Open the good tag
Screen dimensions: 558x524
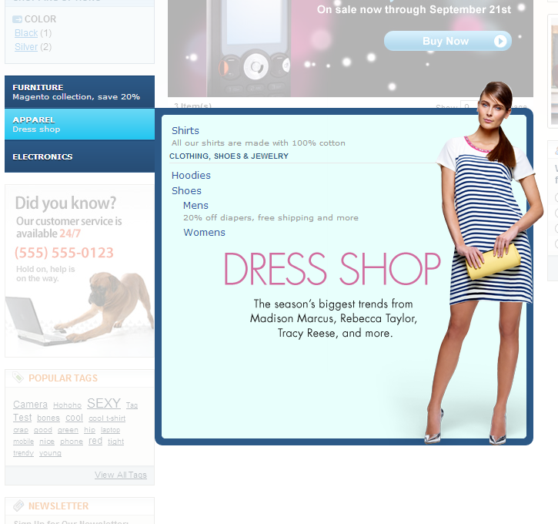point(43,430)
